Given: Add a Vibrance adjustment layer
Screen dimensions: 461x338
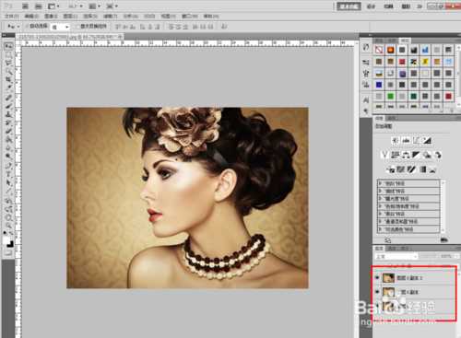Looking at the screenshot, I should pos(384,155).
